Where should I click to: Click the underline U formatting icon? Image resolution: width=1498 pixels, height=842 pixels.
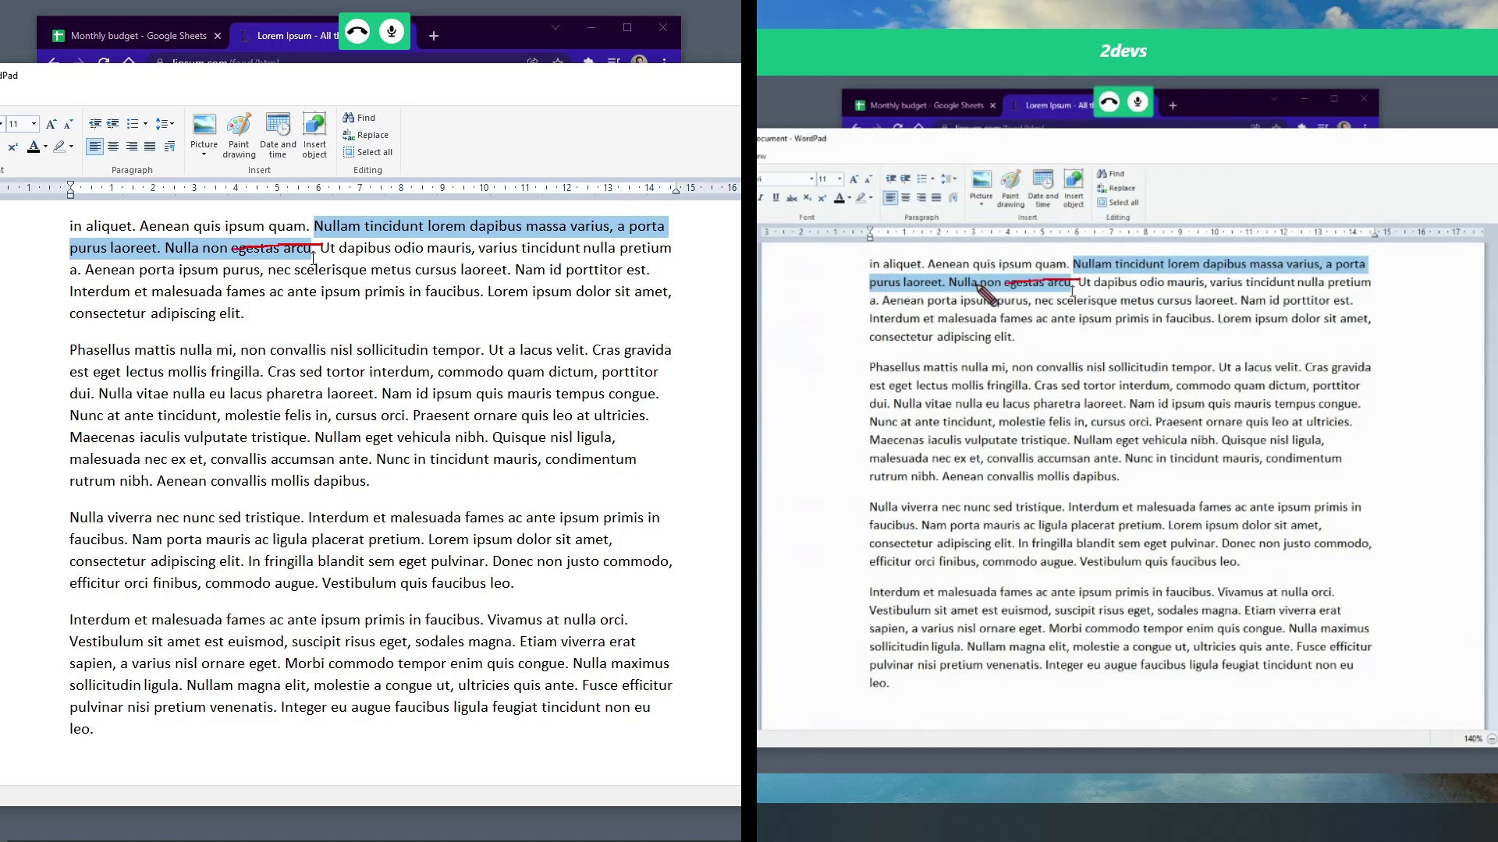click(x=776, y=198)
